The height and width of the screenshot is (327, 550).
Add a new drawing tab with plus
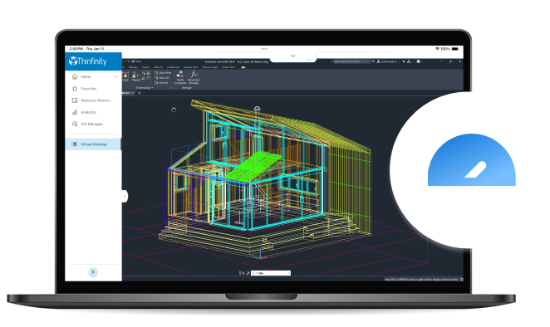coord(140,93)
